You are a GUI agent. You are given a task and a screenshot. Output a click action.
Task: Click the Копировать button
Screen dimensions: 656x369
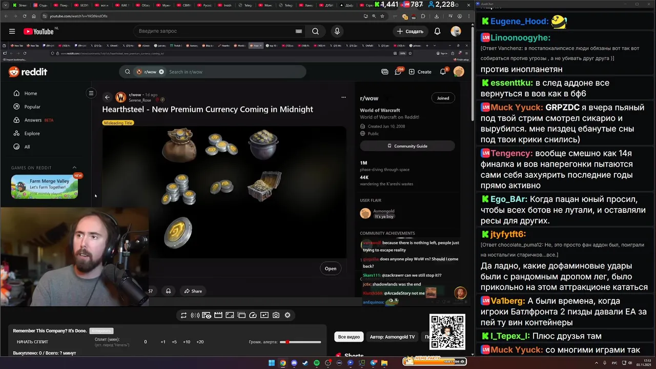tap(101, 331)
